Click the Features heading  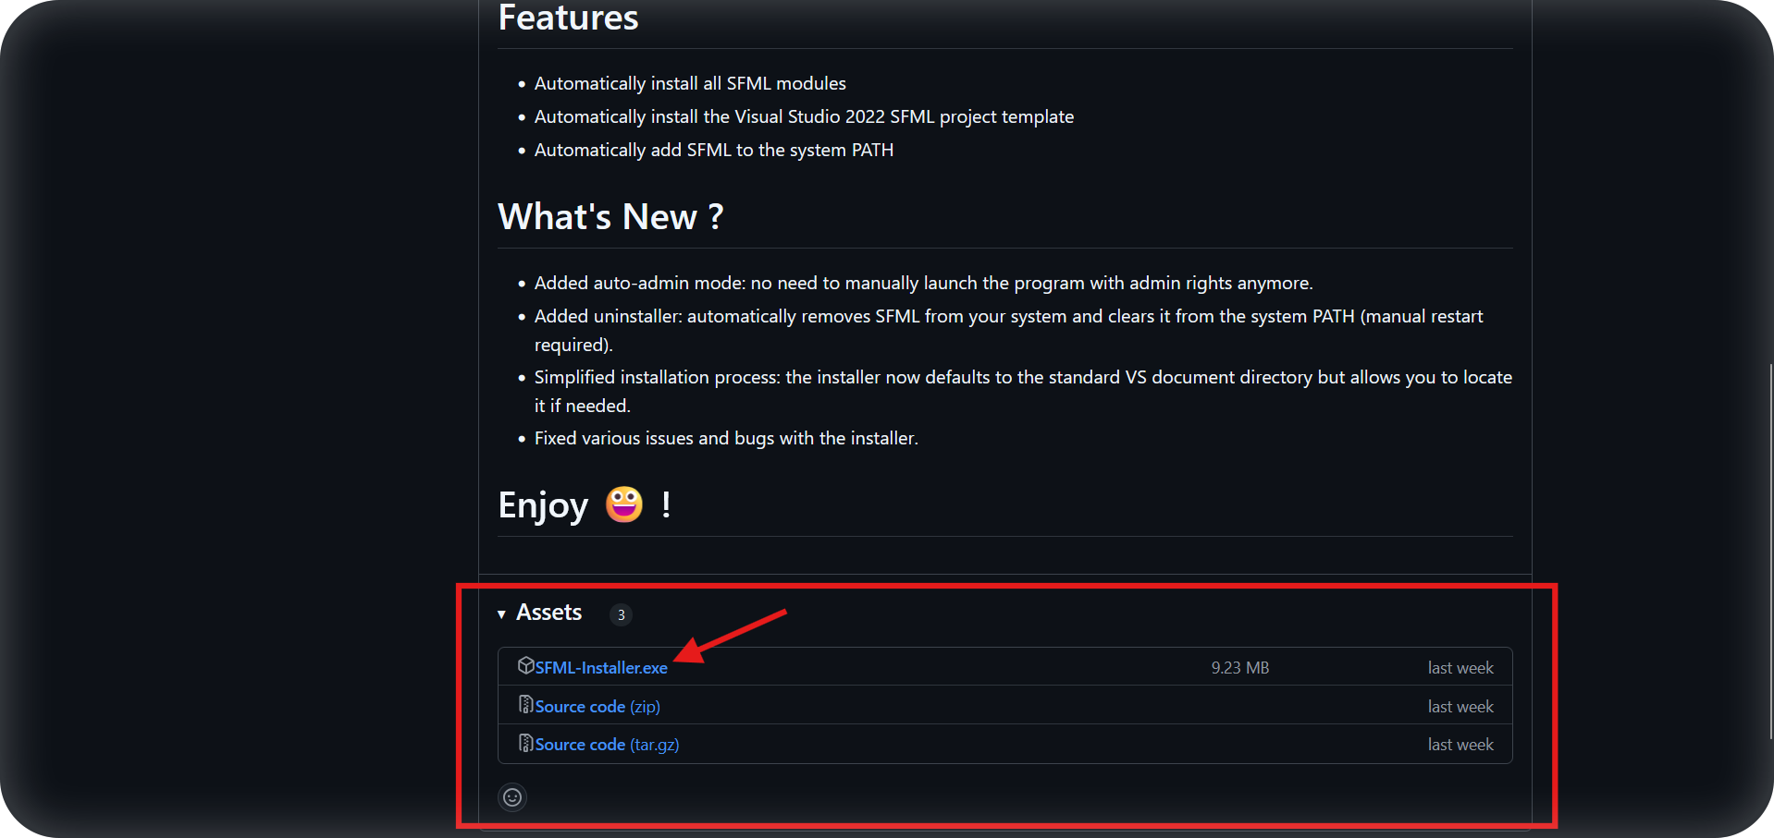[x=568, y=18]
